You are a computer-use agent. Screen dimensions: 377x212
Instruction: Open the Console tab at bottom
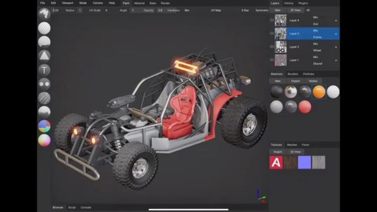(86, 207)
